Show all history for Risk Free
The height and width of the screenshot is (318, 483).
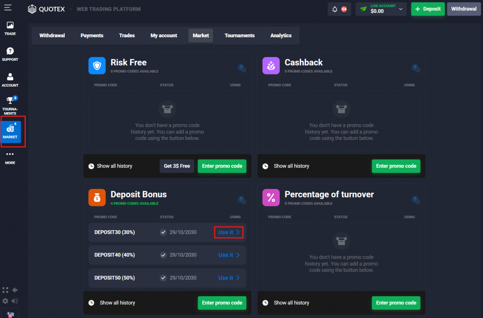(x=110, y=166)
